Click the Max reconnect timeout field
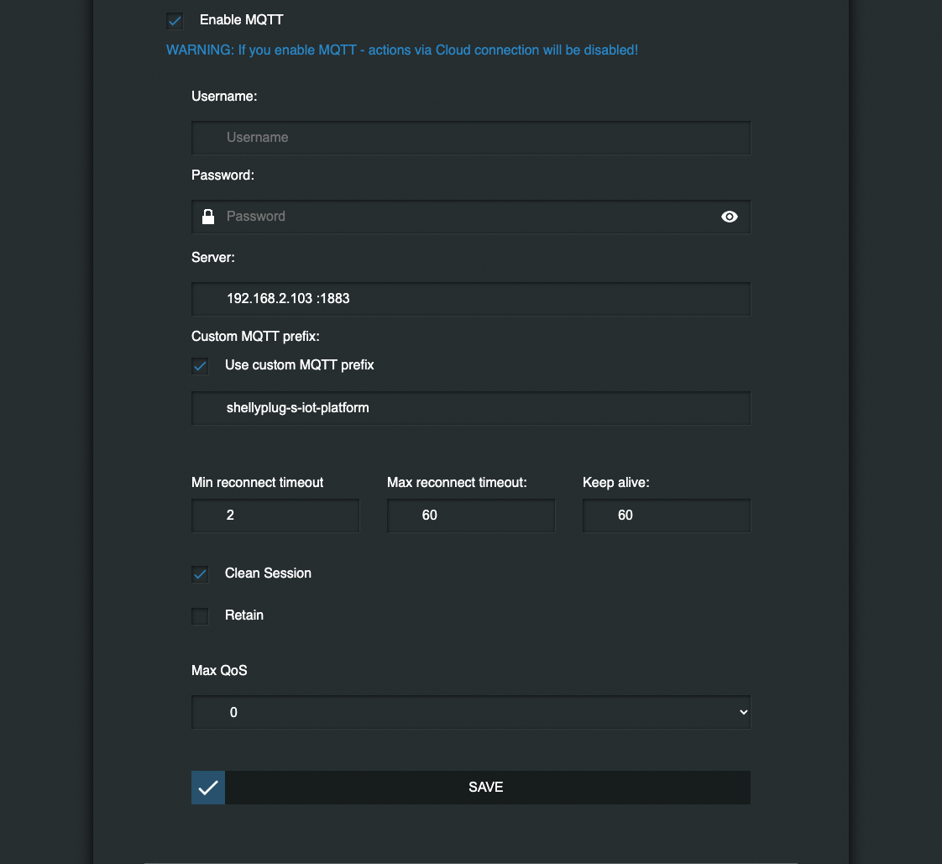 [470, 516]
